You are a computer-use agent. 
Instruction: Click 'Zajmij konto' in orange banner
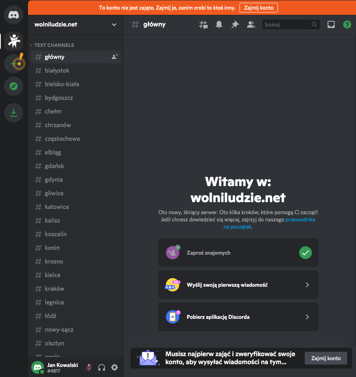[x=259, y=8]
